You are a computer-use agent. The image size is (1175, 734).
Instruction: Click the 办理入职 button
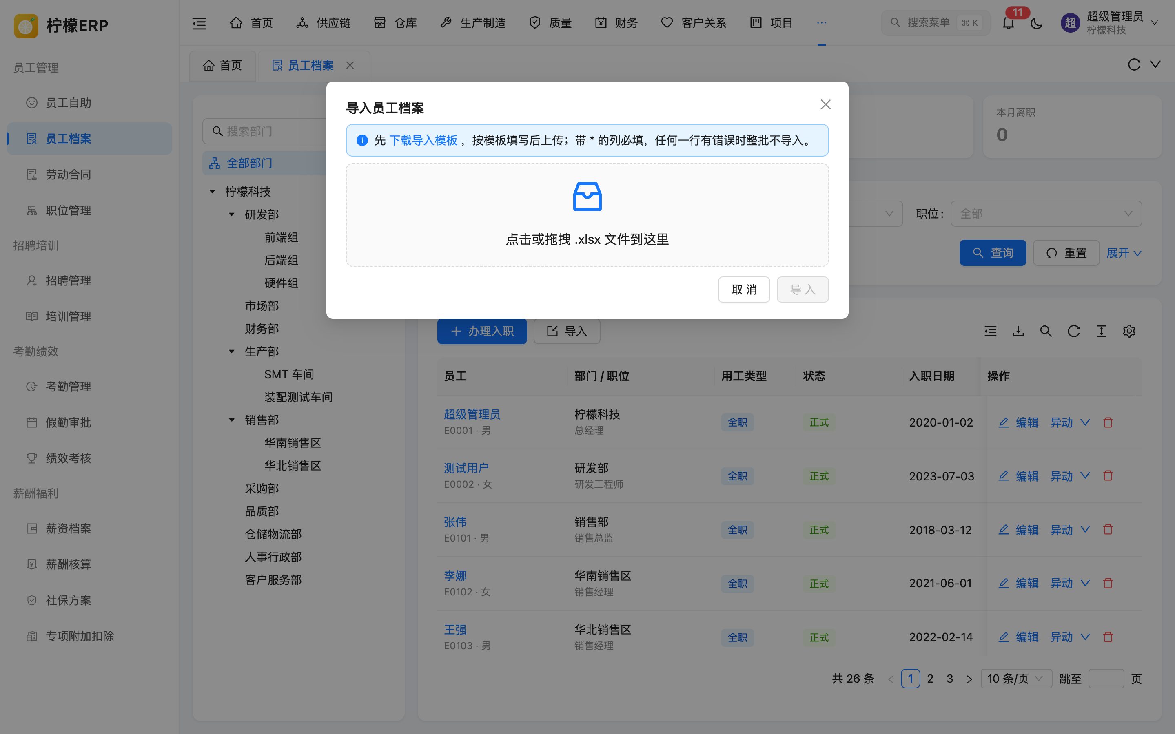click(x=482, y=331)
